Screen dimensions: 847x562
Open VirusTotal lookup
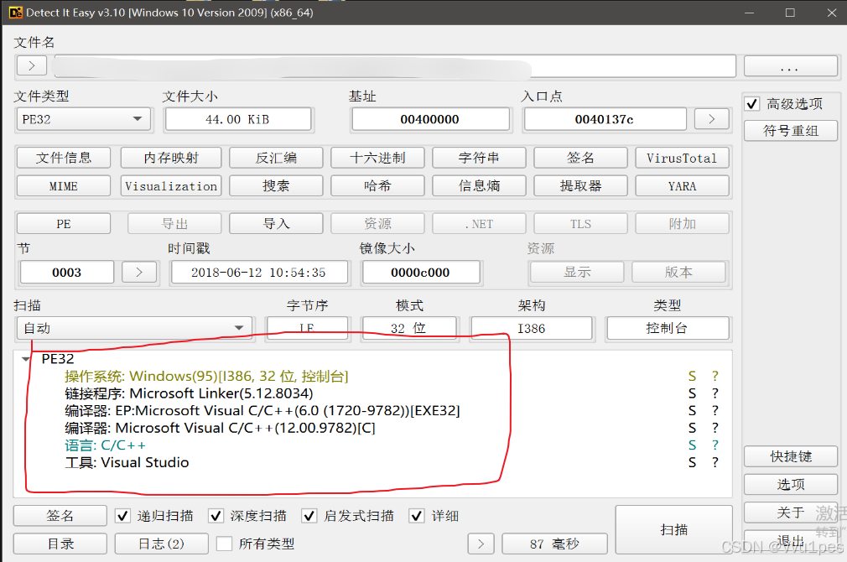[683, 158]
